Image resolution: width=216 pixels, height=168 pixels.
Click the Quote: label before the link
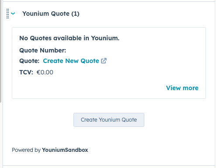pyautogui.click(x=29, y=61)
